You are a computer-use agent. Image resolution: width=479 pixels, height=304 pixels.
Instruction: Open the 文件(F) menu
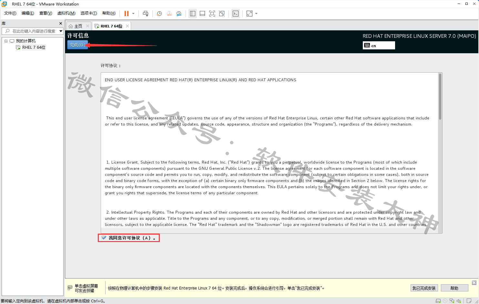click(x=10, y=13)
